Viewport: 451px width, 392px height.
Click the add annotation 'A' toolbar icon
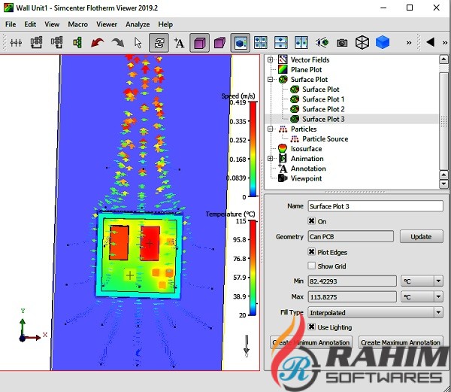click(x=179, y=43)
